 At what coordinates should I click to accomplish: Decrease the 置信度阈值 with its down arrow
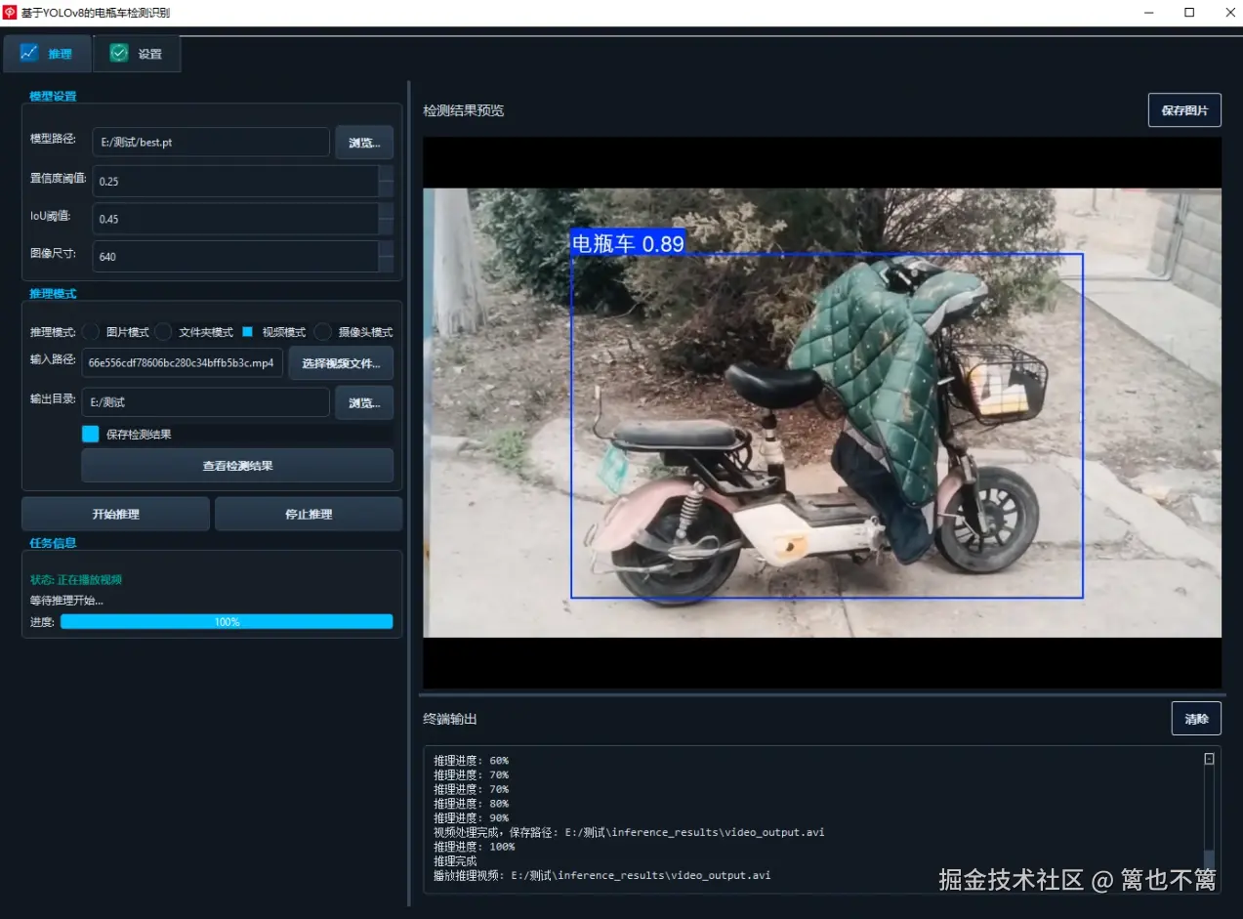[x=387, y=188]
